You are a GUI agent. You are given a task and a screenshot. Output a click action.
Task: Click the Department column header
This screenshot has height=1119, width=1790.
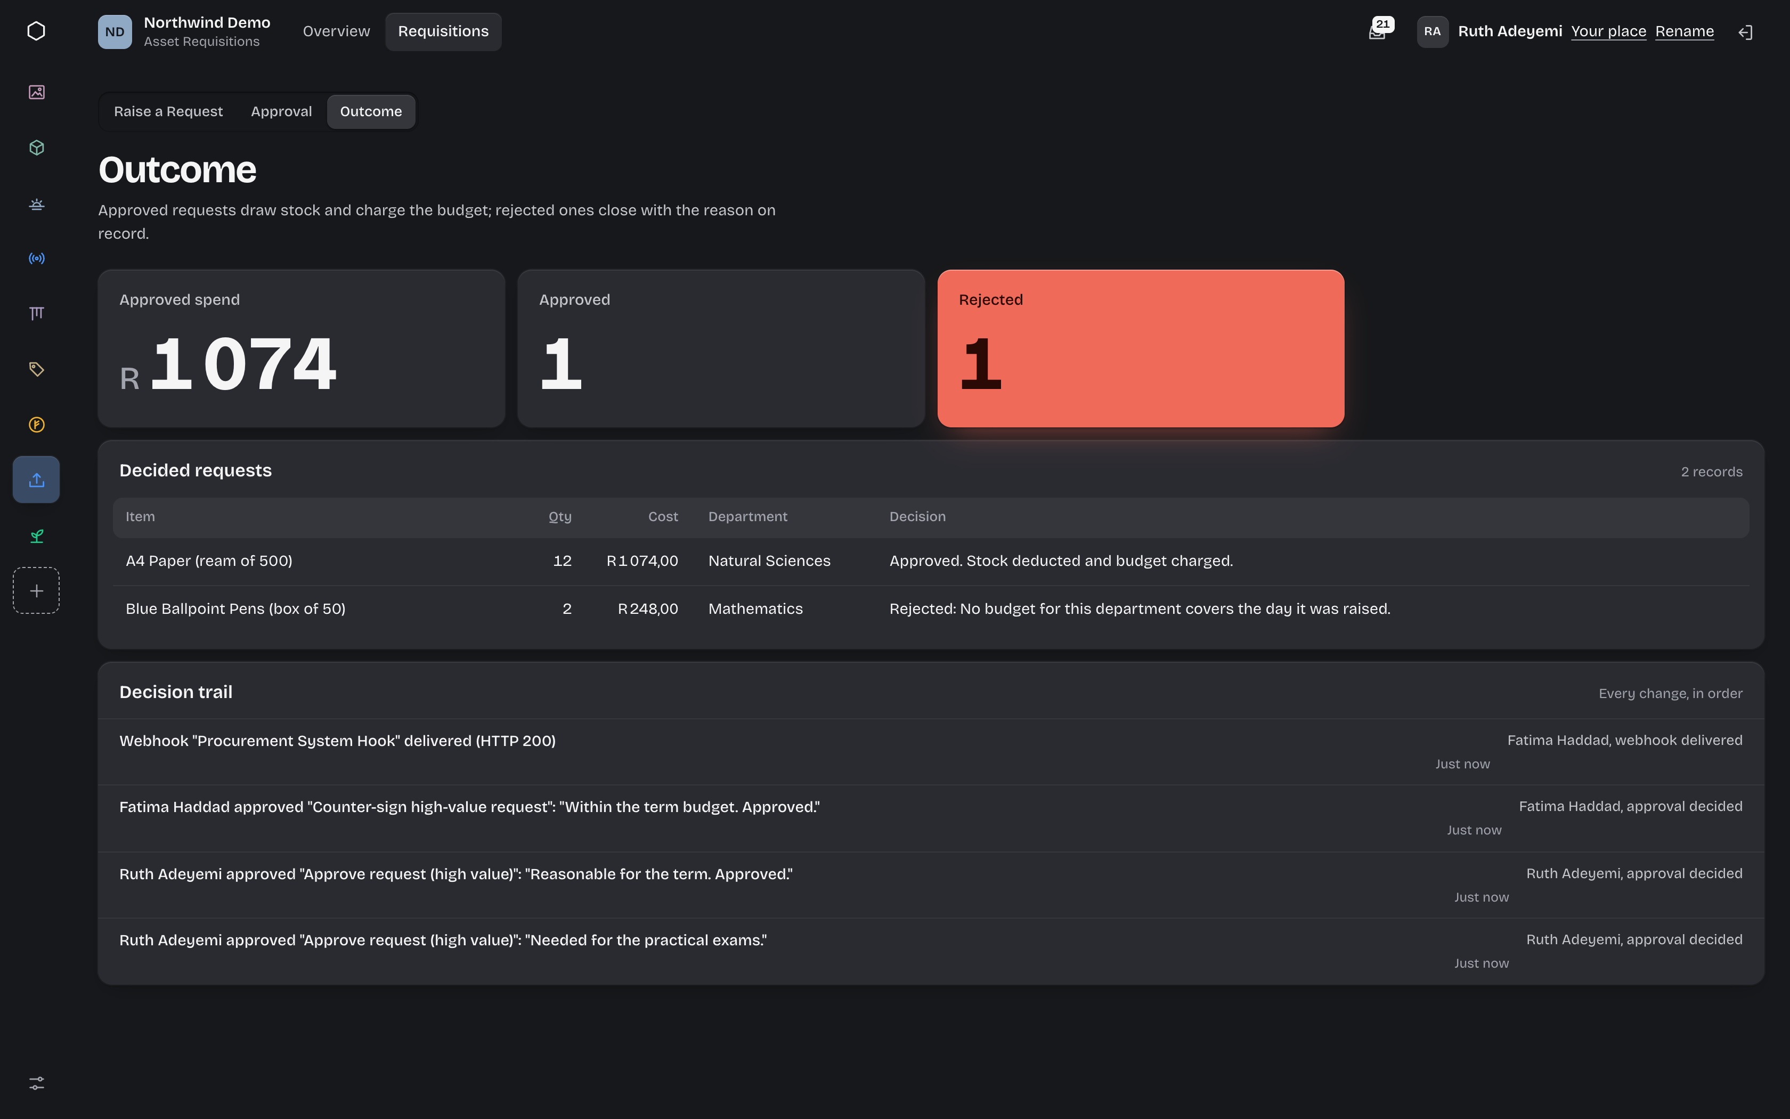tap(747, 516)
